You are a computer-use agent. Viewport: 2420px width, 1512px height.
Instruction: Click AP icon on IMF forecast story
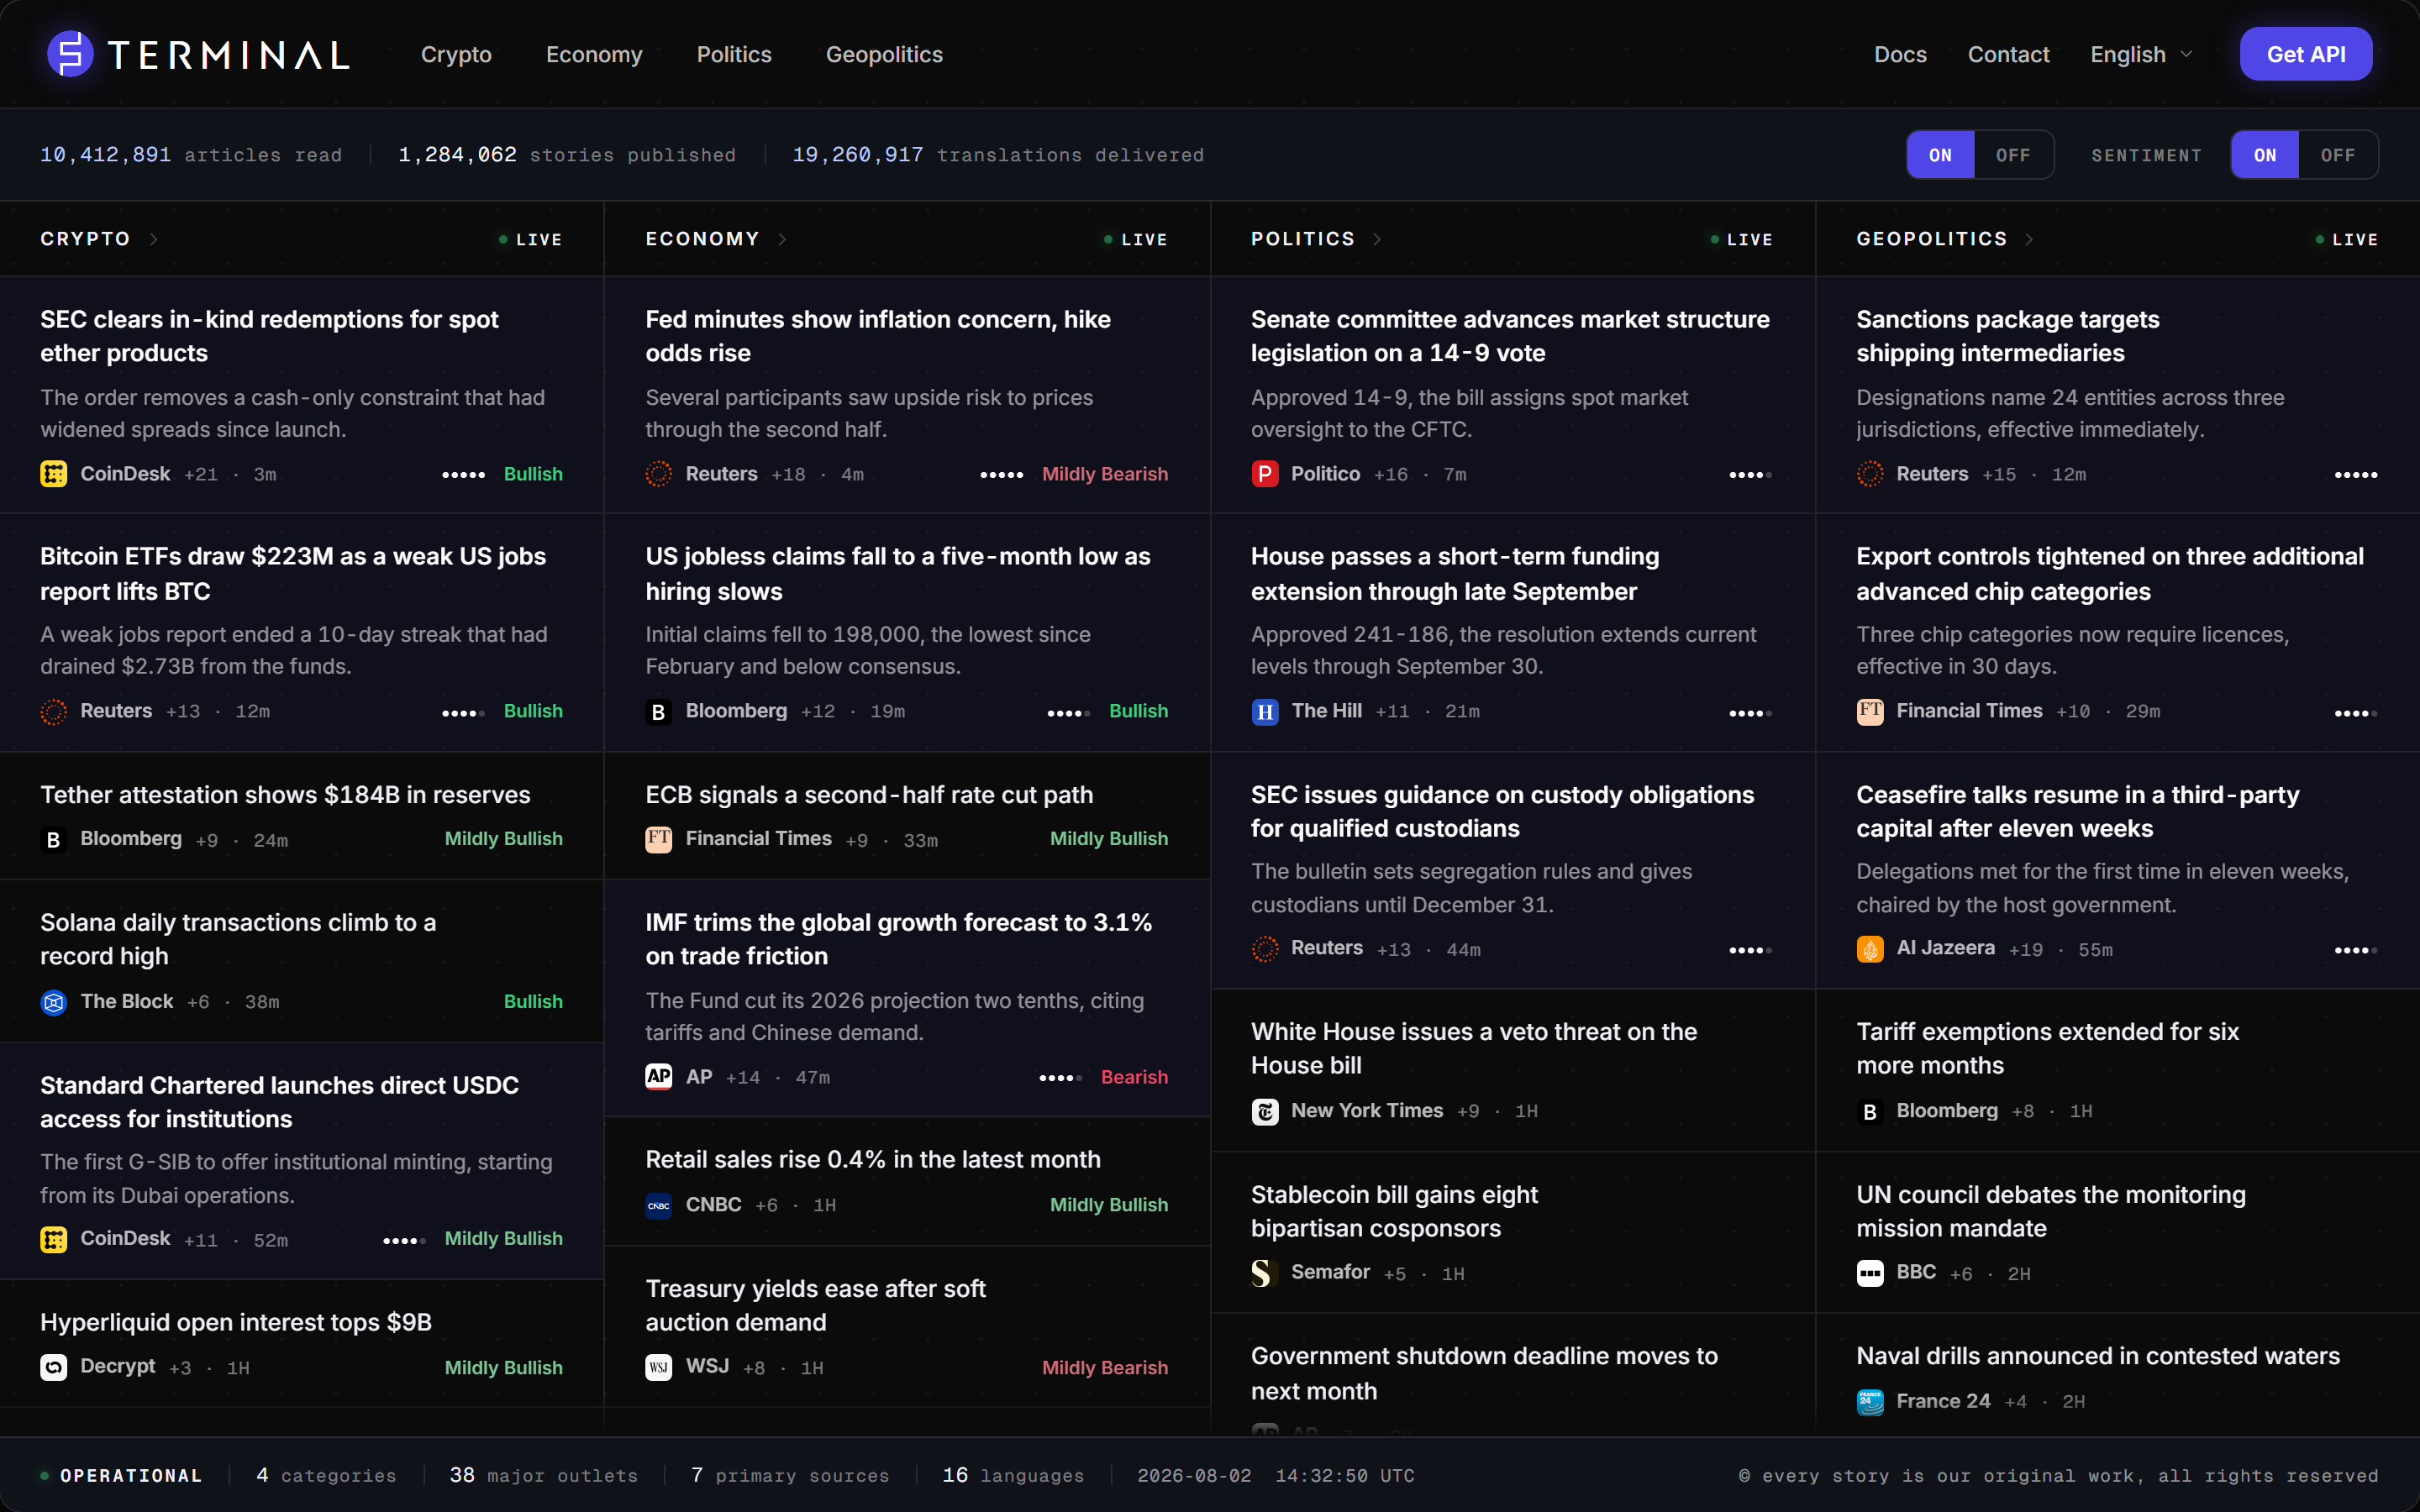click(659, 1077)
